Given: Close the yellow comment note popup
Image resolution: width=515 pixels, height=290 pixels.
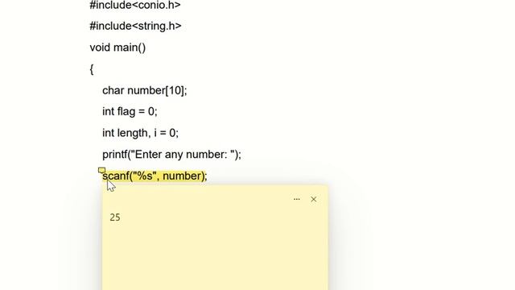Looking at the screenshot, I should tap(314, 199).
